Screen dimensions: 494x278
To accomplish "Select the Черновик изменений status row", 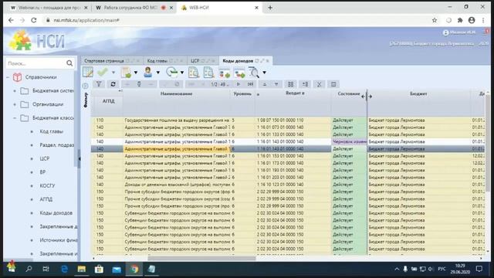I will tap(288, 141).
